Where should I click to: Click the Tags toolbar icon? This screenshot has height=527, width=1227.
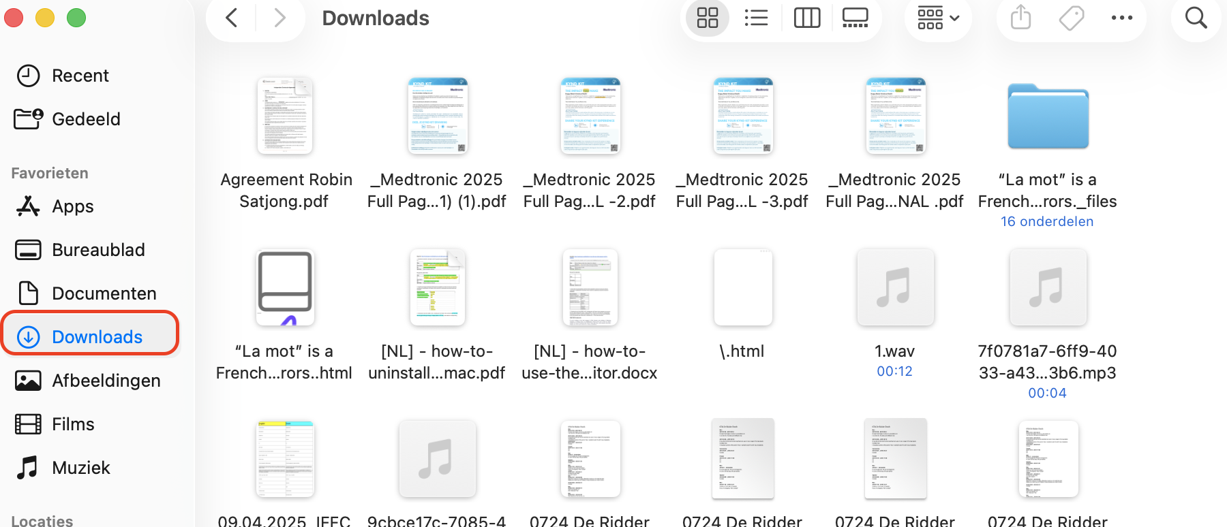[x=1071, y=18]
